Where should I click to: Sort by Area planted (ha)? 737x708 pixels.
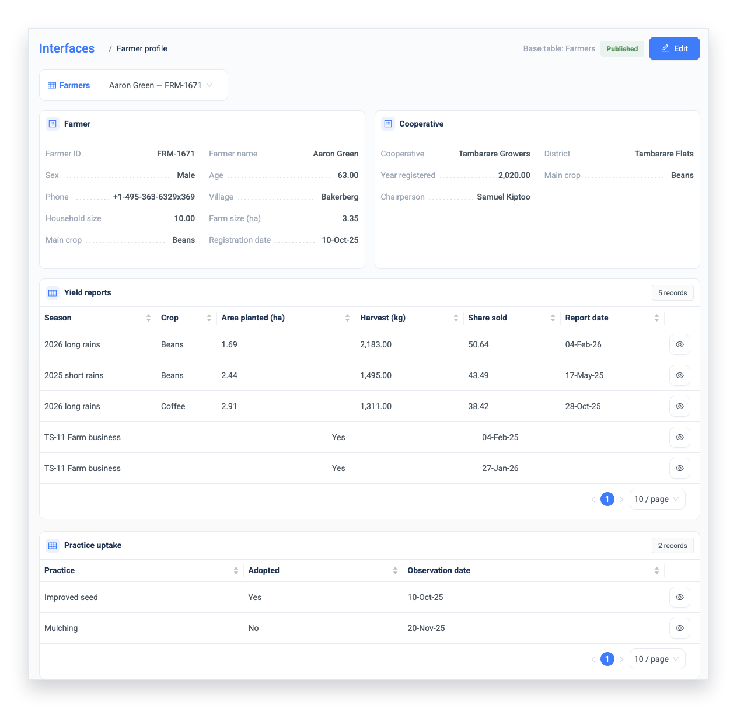tap(347, 318)
